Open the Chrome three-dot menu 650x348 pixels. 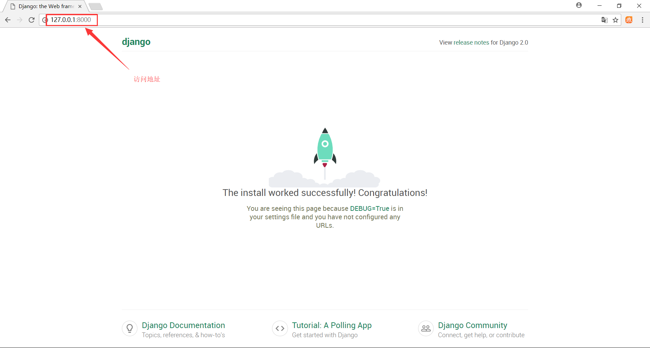point(643,20)
